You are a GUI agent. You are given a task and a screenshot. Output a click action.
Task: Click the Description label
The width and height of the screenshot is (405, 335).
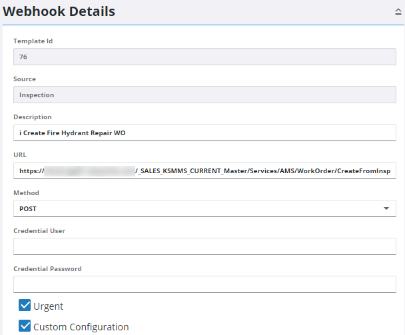coord(33,117)
